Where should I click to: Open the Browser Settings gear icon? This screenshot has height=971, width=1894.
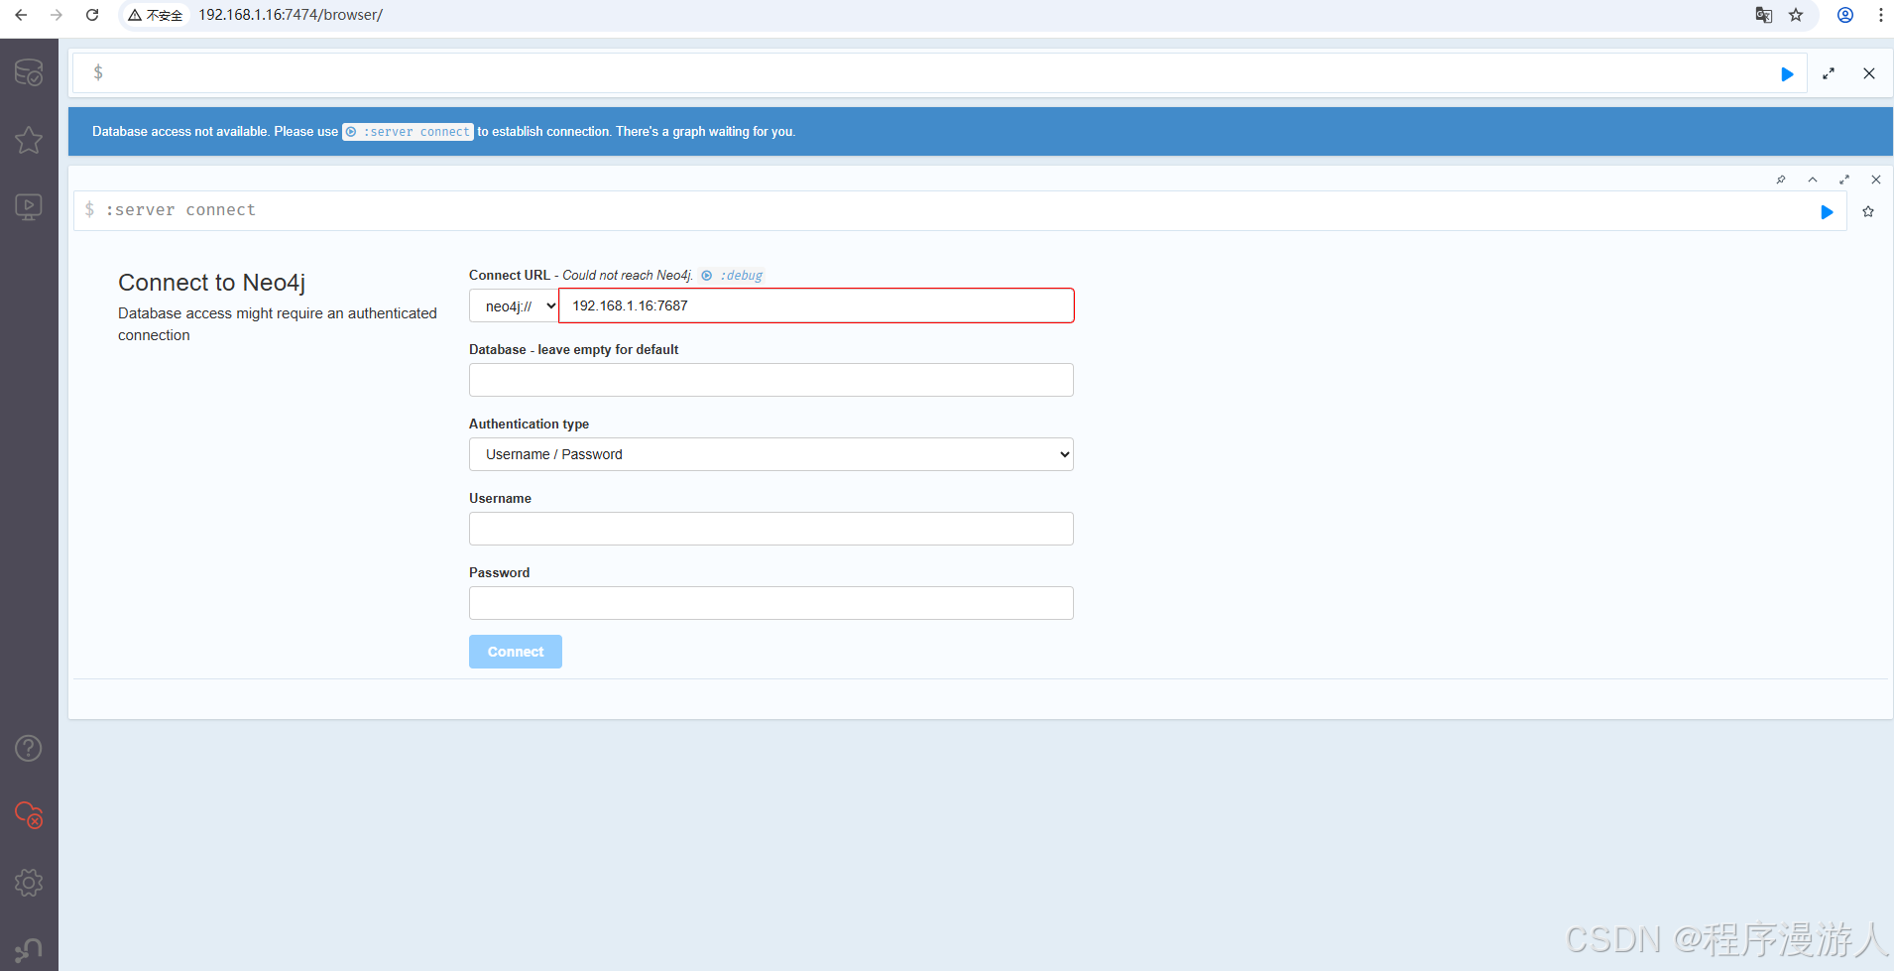click(29, 883)
